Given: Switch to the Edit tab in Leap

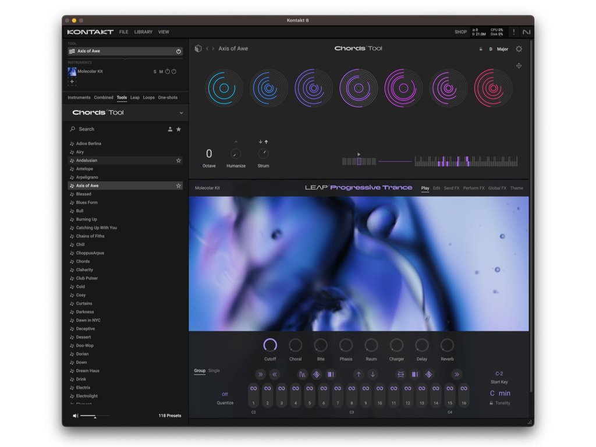Looking at the screenshot, I should pyautogui.click(x=437, y=188).
